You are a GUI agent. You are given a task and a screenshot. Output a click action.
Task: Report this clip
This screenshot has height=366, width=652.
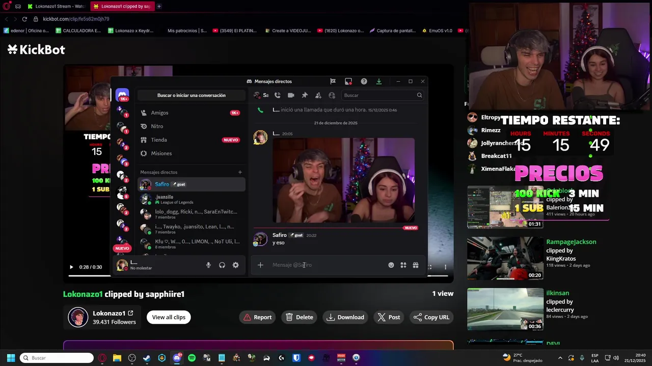tap(257, 317)
